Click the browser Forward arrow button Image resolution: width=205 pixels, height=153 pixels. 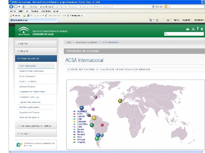(16, 7)
